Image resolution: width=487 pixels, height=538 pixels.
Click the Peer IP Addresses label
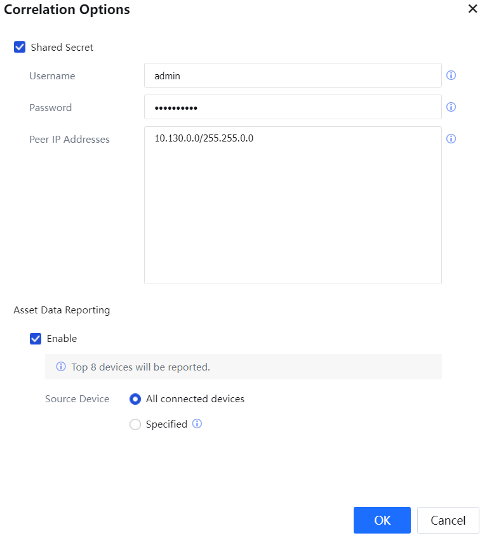click(x=69, y=140)
